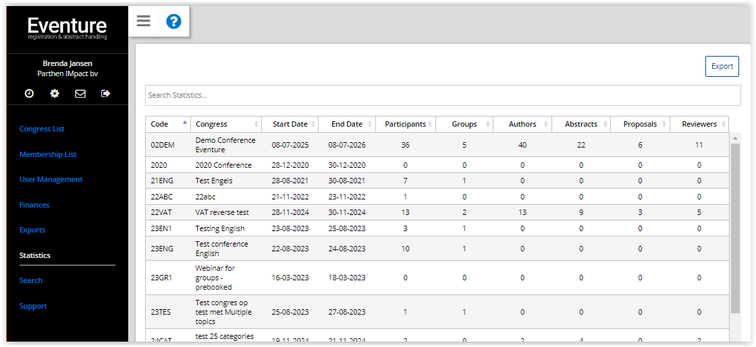Click the Test Engels congress name

pyautogui.click(x=213, y=181)
